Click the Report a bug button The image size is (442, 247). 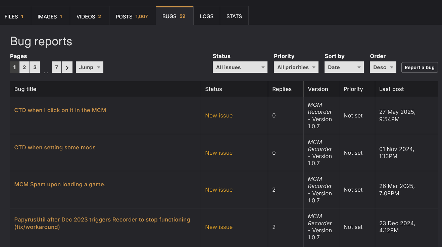pyautogui.click(x=420, y=67)
